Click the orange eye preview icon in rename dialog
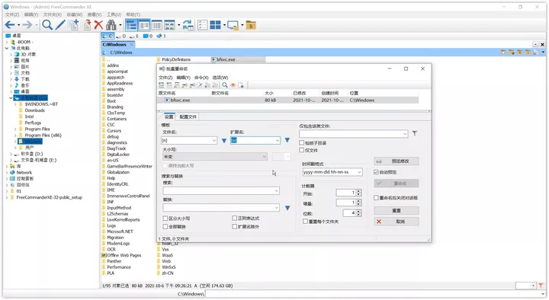The image size is (549, 300). [x=233, y=85]
